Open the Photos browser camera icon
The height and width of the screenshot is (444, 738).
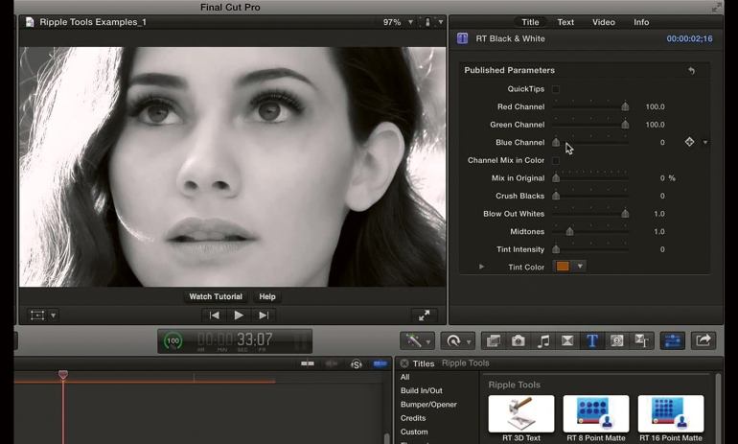coord(519,340)
